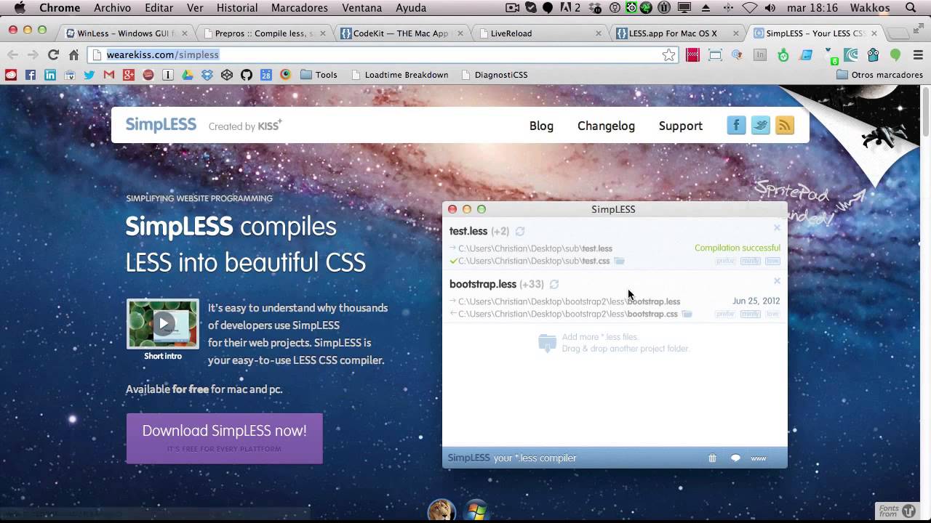Switch to LESS.app For Mac OS X tab
Screen dimensions: 931x523
(x=676, y=33)
